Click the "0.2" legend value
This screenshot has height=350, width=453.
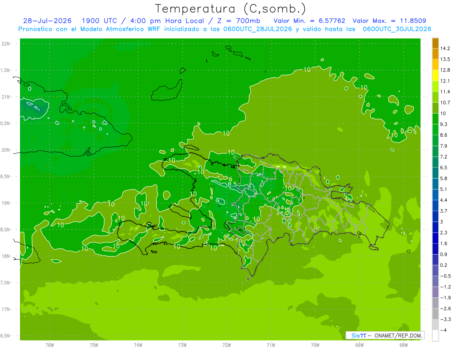point(444,265)
